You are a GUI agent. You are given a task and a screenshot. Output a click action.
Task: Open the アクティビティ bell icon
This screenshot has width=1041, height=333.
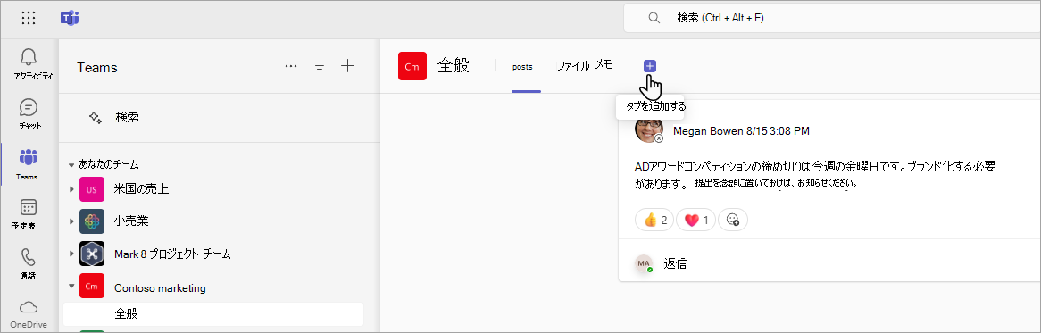click(29, 57)
